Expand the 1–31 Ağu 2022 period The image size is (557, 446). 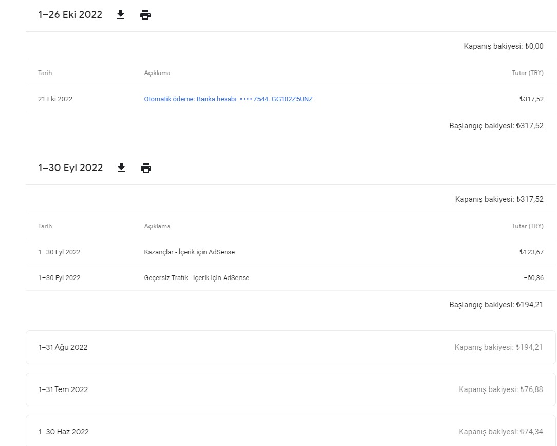291,347
